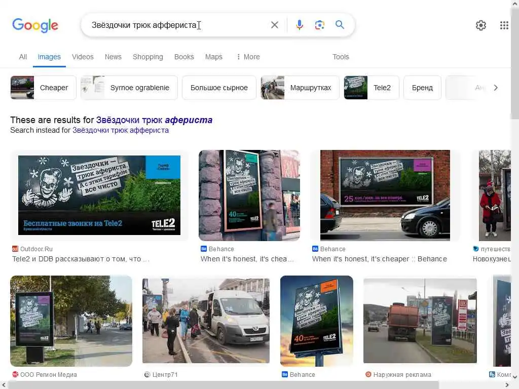Click the Google logo
The image size is (519, 389).
click(35, 25)
